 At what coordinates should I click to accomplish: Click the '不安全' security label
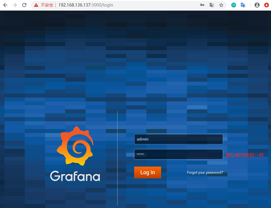tap(47, 5)
